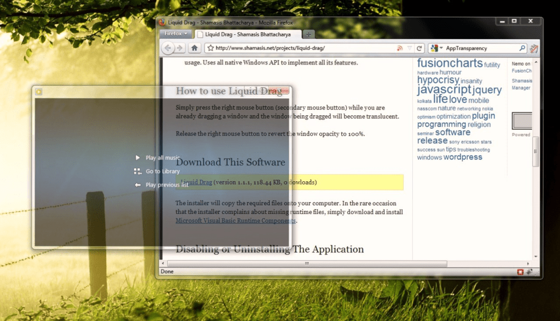Click Play previous list option
560x321 pixels.
tap(166, 185)
